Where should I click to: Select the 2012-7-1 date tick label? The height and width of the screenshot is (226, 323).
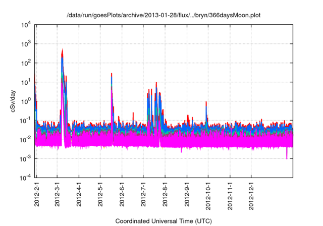(144, 193)
